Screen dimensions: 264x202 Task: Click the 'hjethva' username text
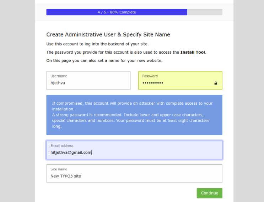(x=58, y=83)
